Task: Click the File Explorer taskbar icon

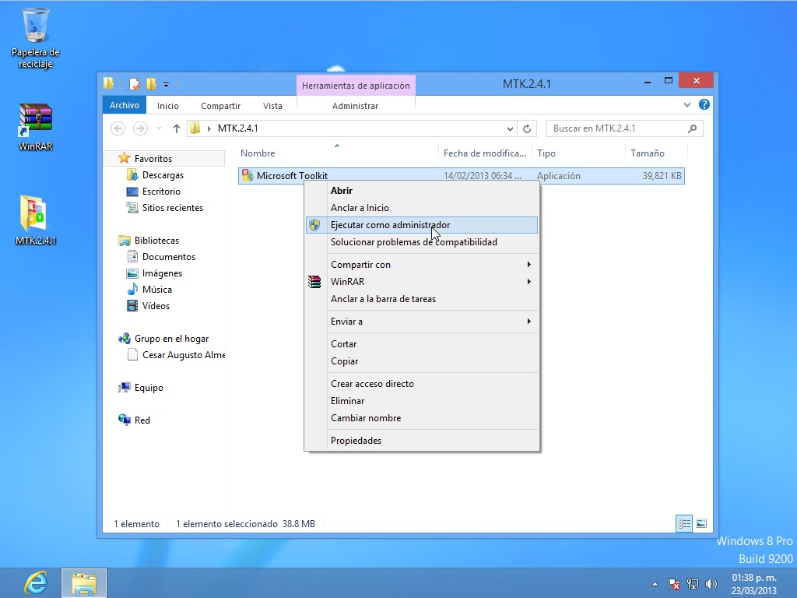Action: pos(84,582)
